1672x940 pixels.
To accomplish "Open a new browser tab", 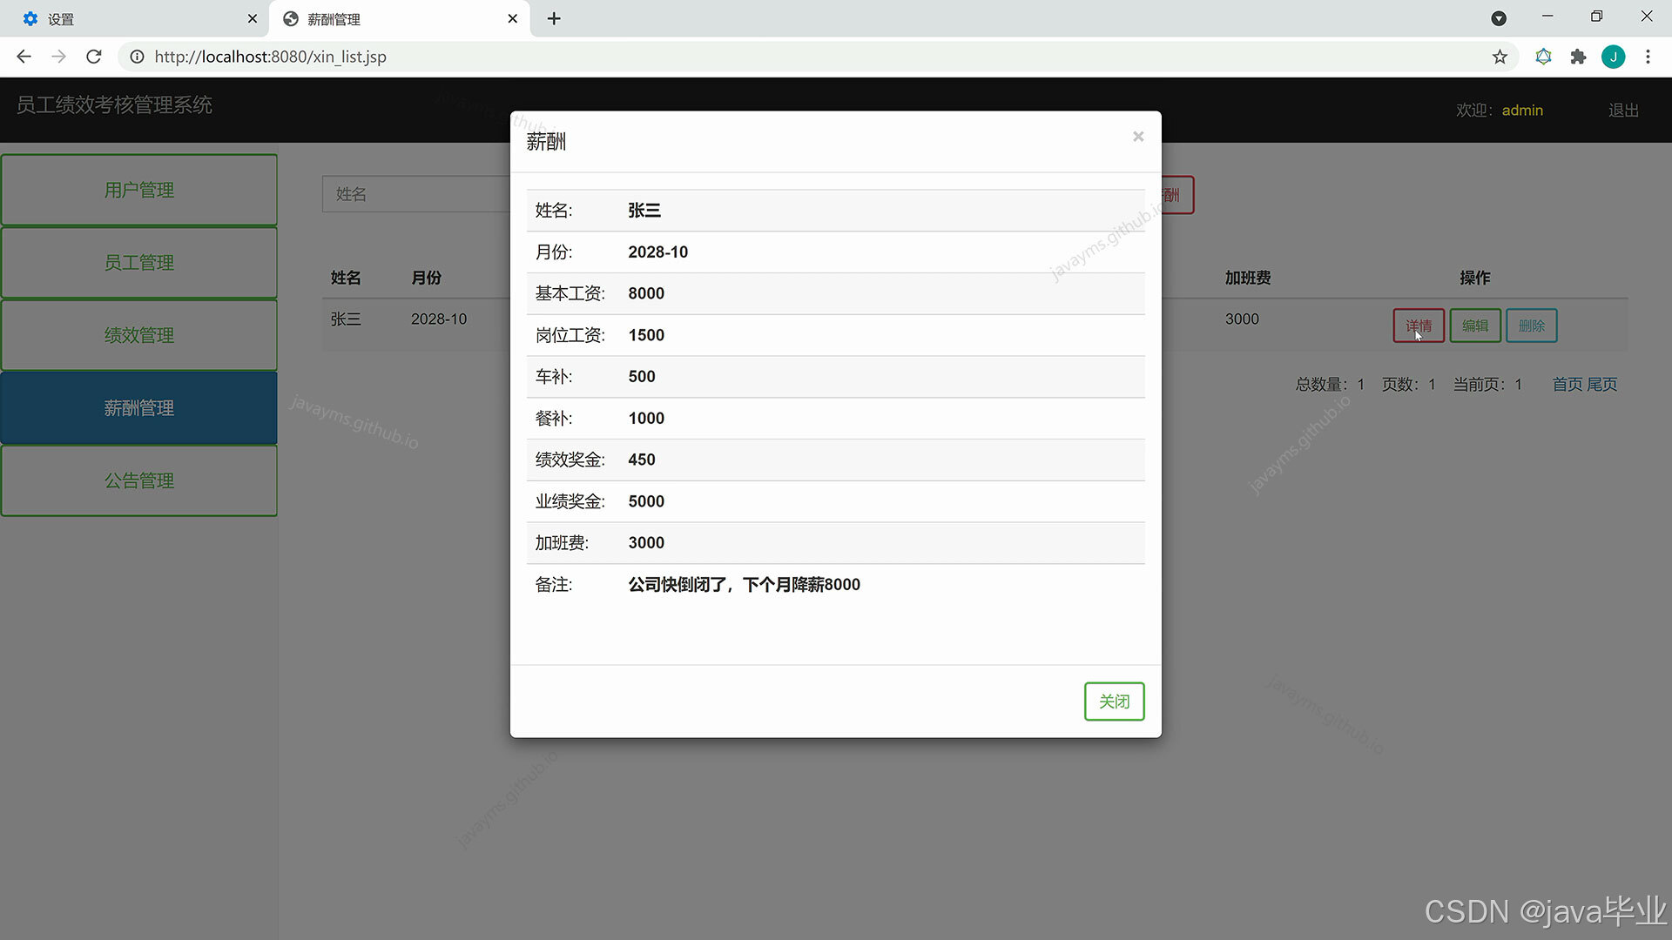I will 554,18.
